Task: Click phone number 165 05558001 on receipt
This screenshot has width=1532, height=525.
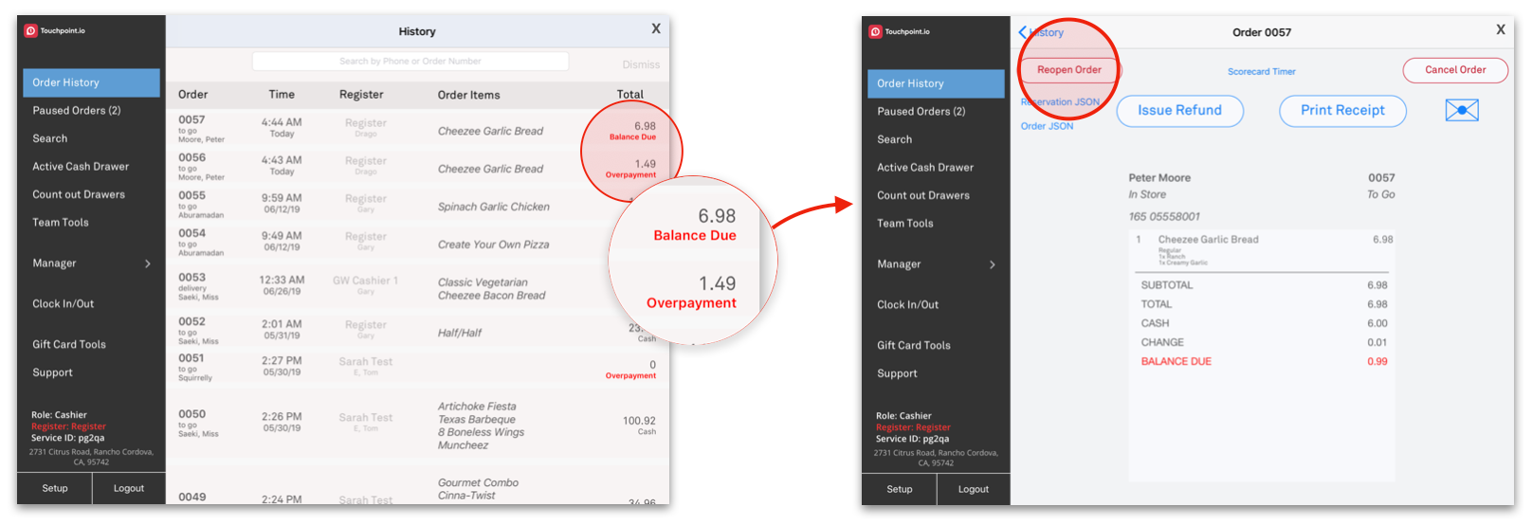Action: click(1164, 217)
